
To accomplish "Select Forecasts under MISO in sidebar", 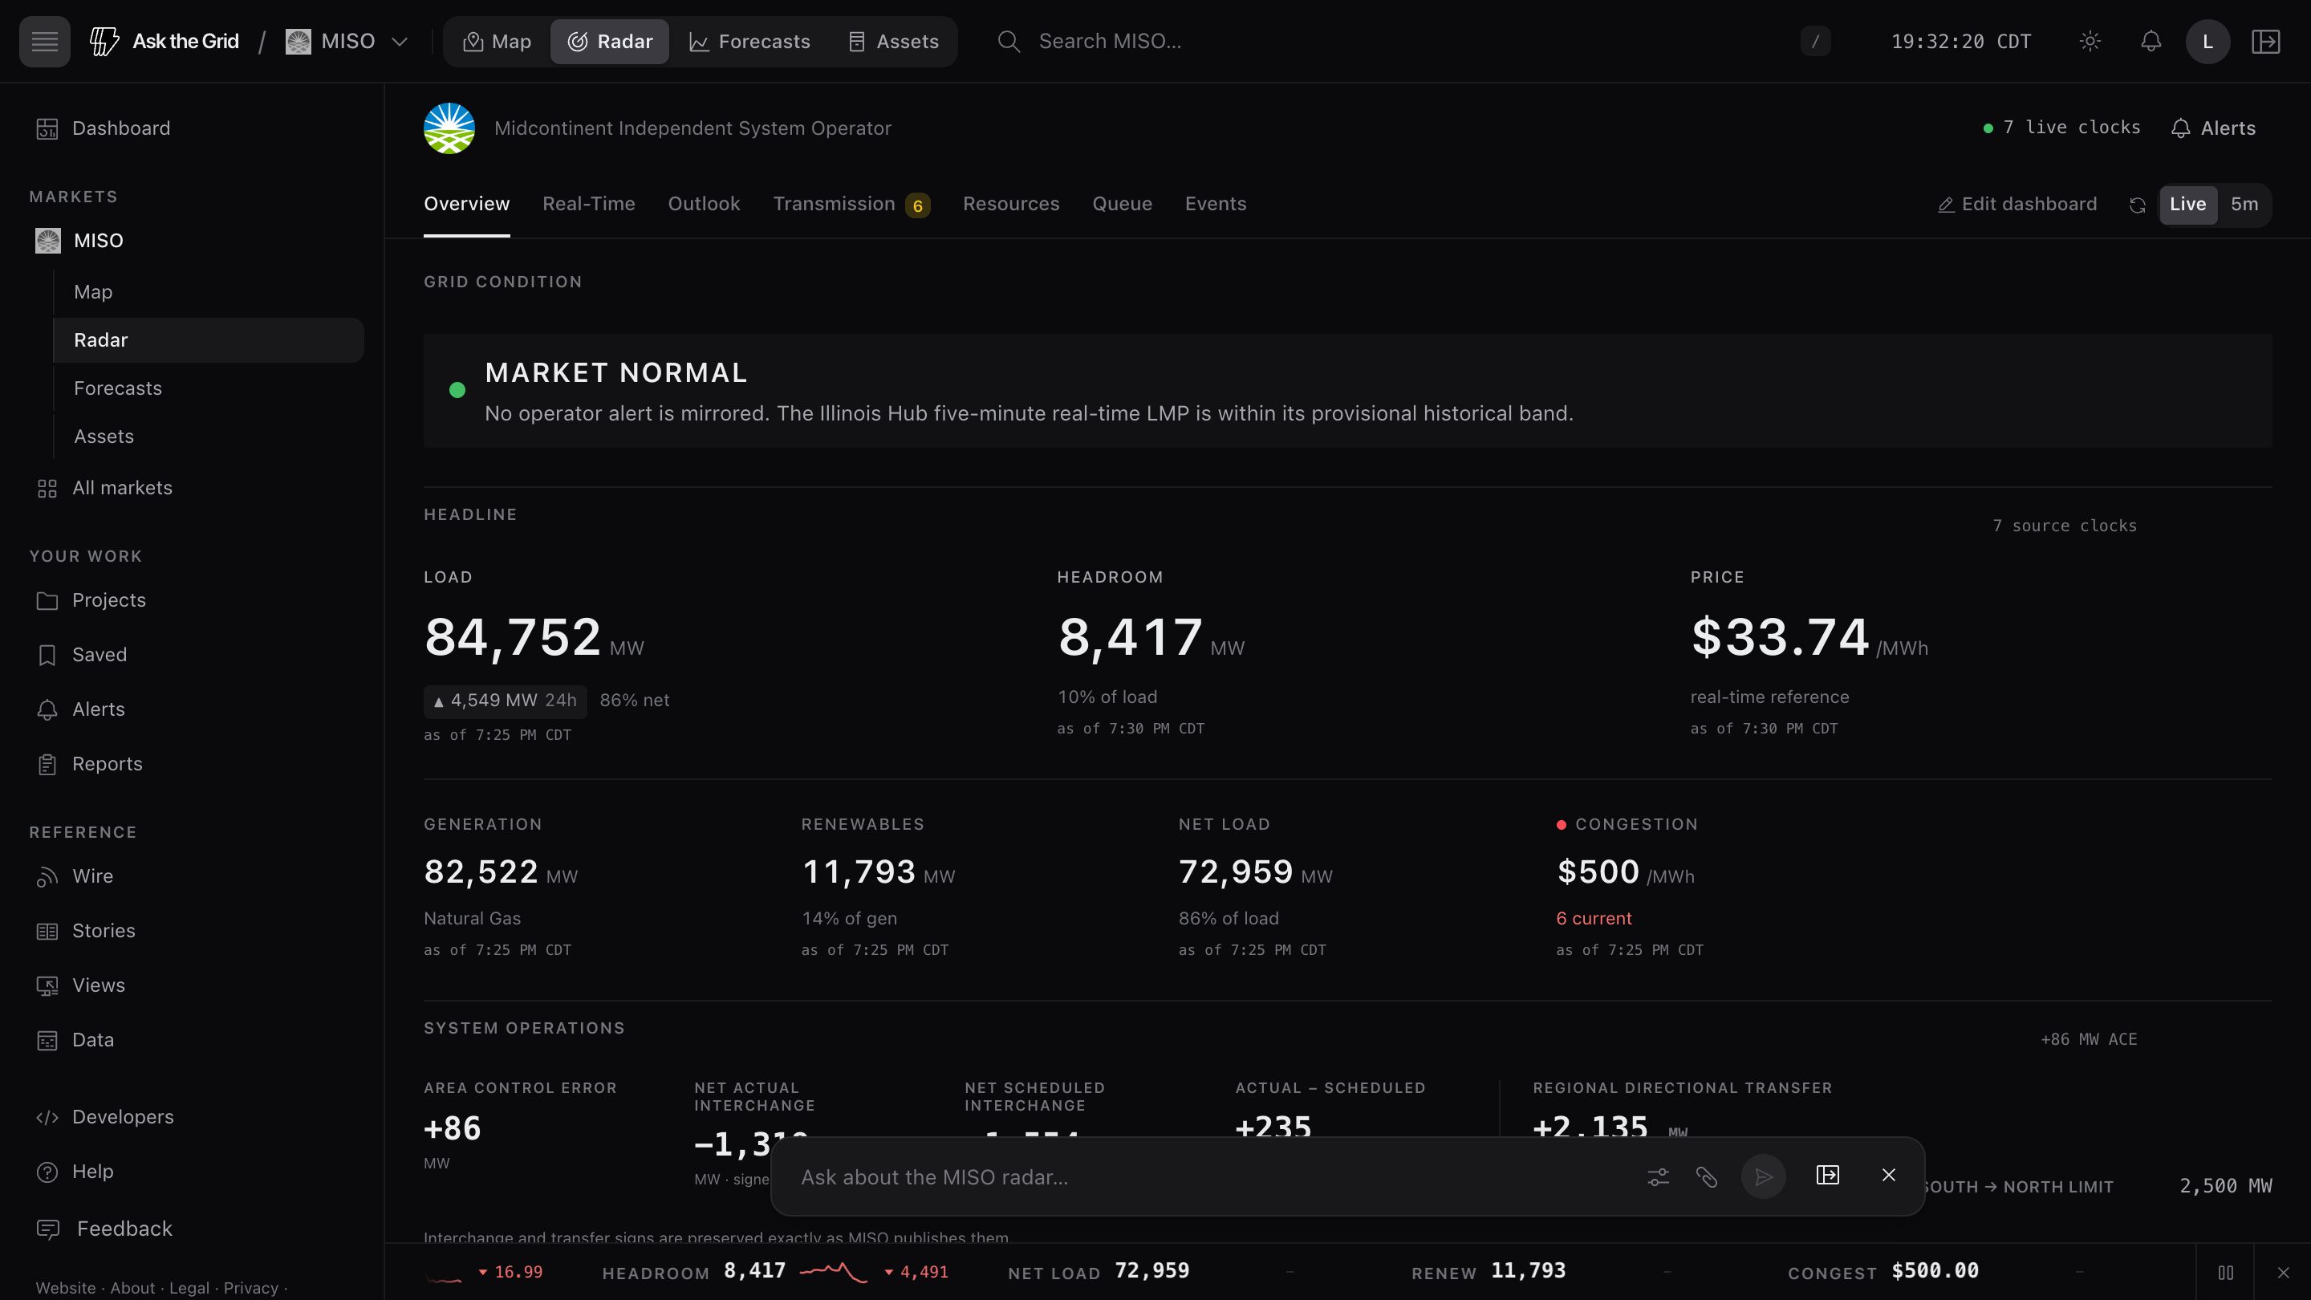I will click(x=208, y=388).
